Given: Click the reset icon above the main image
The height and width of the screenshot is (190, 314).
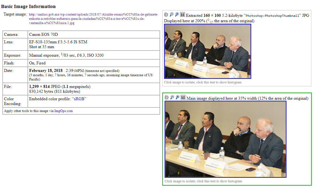Looking at the screenshot, I should pyautogui.click(x=166, y=98).
